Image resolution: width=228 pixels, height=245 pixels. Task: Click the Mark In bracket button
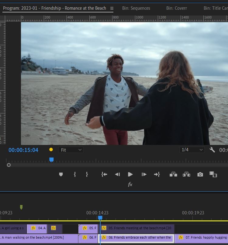[x=75, y=174]
